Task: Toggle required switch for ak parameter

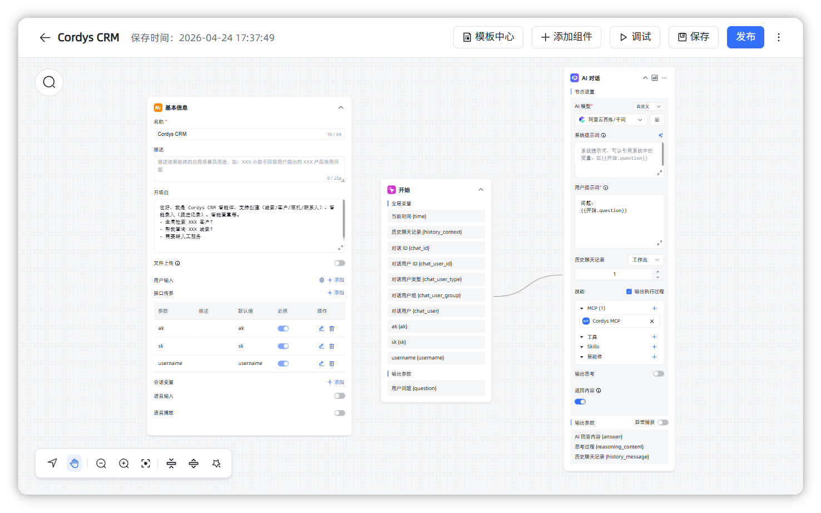Action: point(283,328)
